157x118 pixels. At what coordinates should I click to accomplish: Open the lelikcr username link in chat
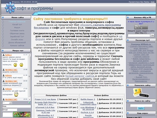coord(8,55)
